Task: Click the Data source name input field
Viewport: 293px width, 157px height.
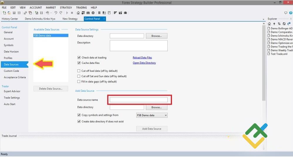Action: pos(139,100)
